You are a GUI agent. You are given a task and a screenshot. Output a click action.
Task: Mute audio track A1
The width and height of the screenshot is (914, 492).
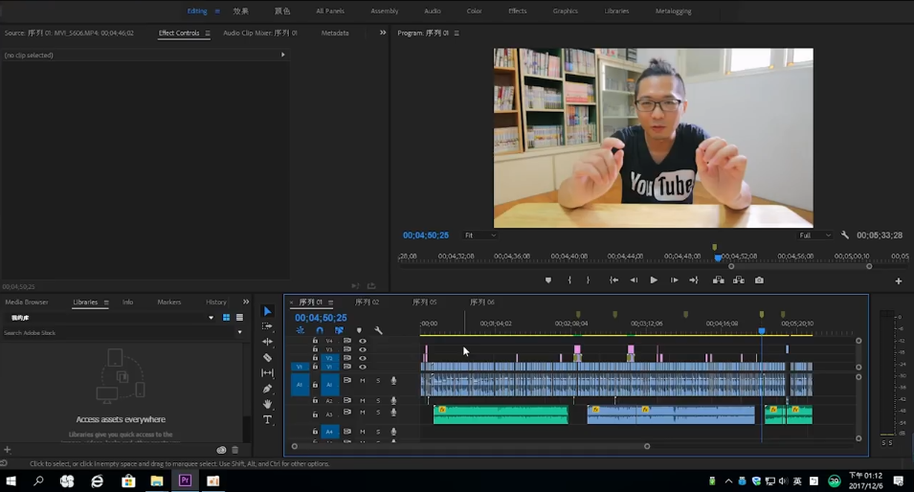(362, 381)
